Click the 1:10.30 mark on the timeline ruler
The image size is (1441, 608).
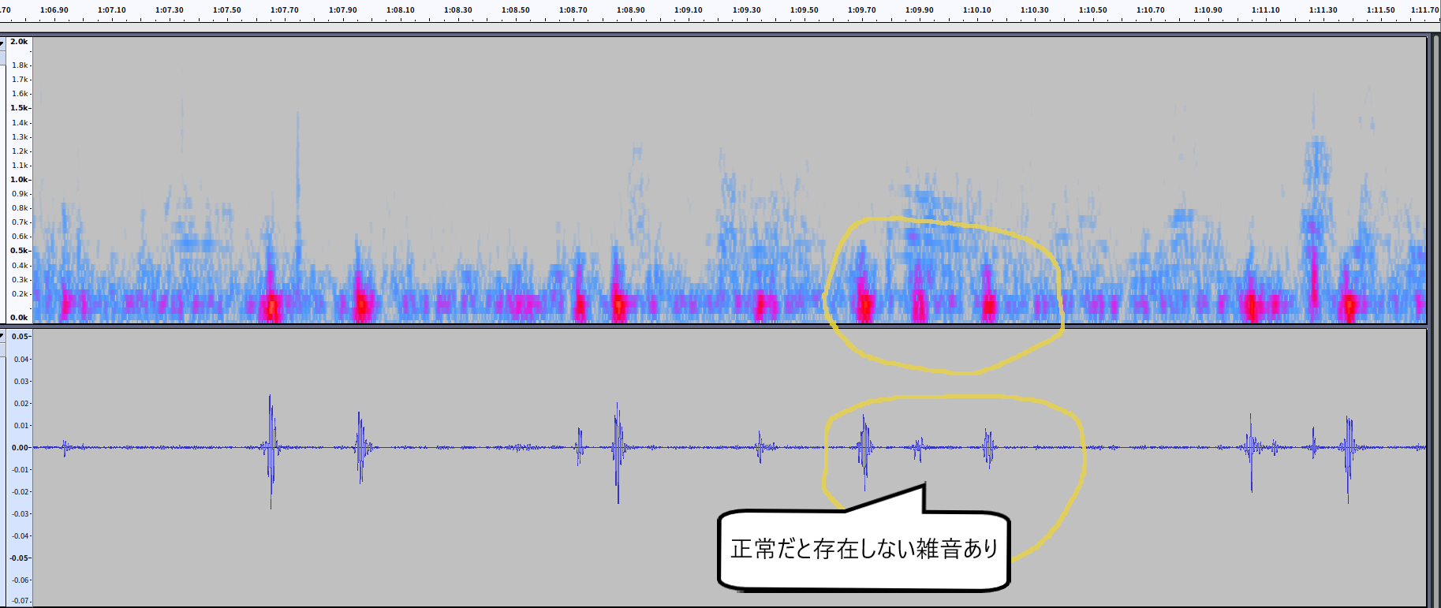pyautogui.click(x=1035, y=10)
